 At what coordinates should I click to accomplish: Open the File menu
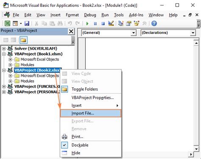16,15
